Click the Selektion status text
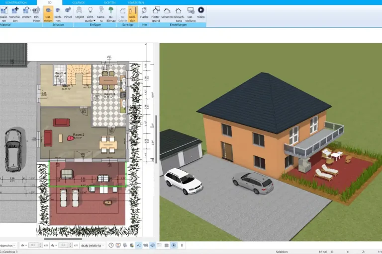The width and height of the screenshot is (382, 254). (282, 252)
